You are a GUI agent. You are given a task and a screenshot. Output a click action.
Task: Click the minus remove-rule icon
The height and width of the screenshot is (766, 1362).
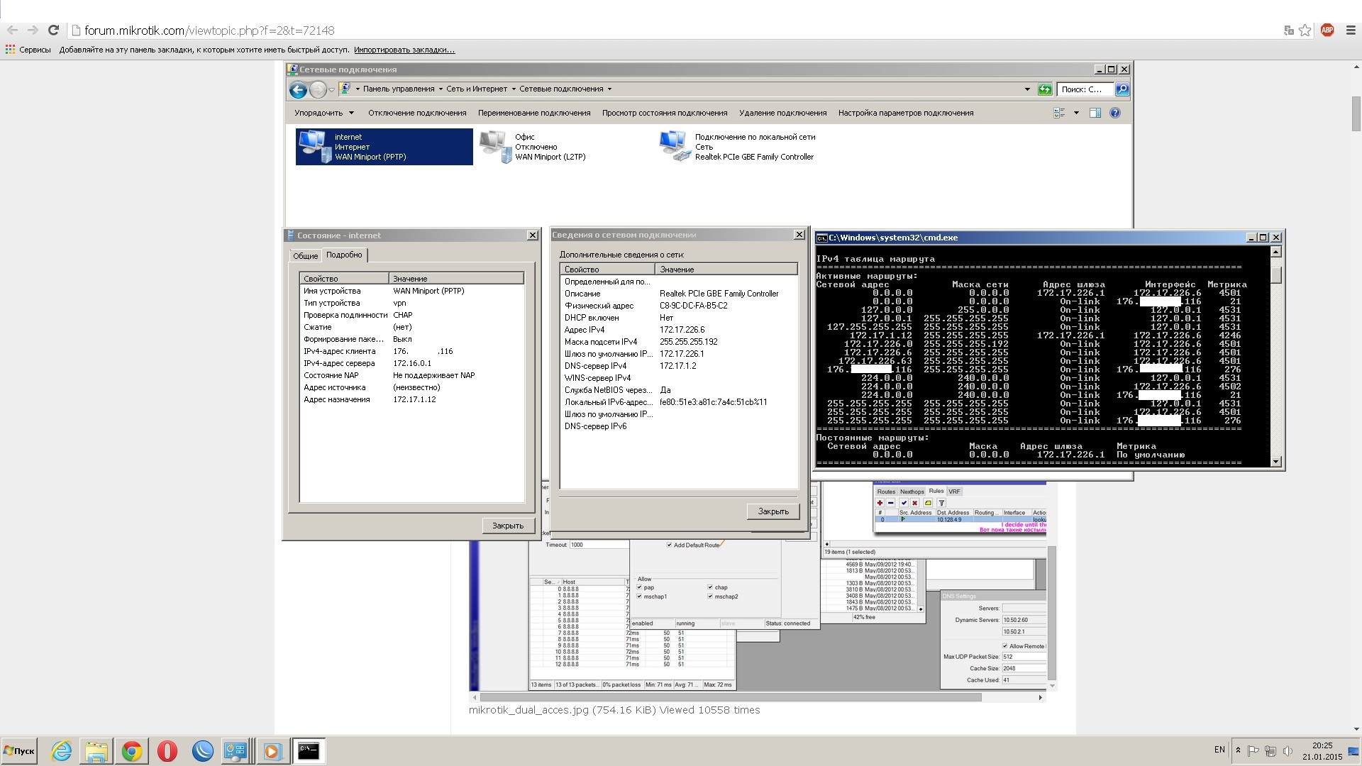(x=890, y=503)
